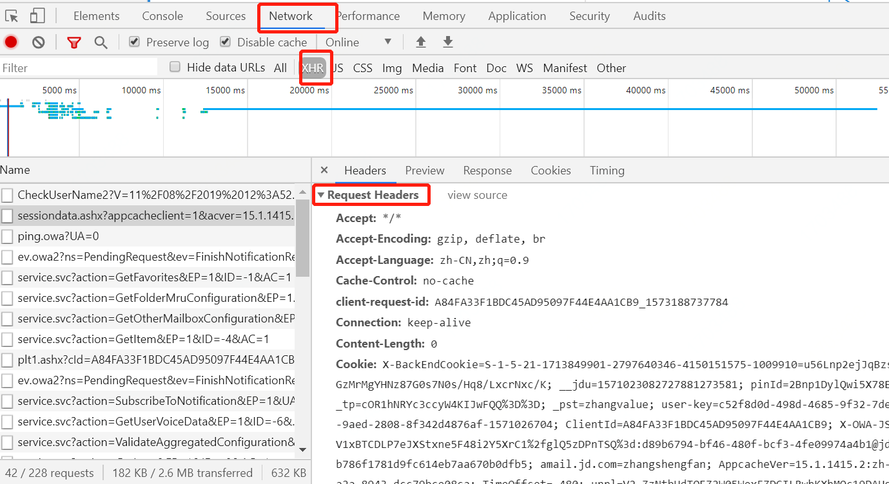This screenshot has height=484, width=889.
Task: Filter requests by All types
Action: (280, 68)
